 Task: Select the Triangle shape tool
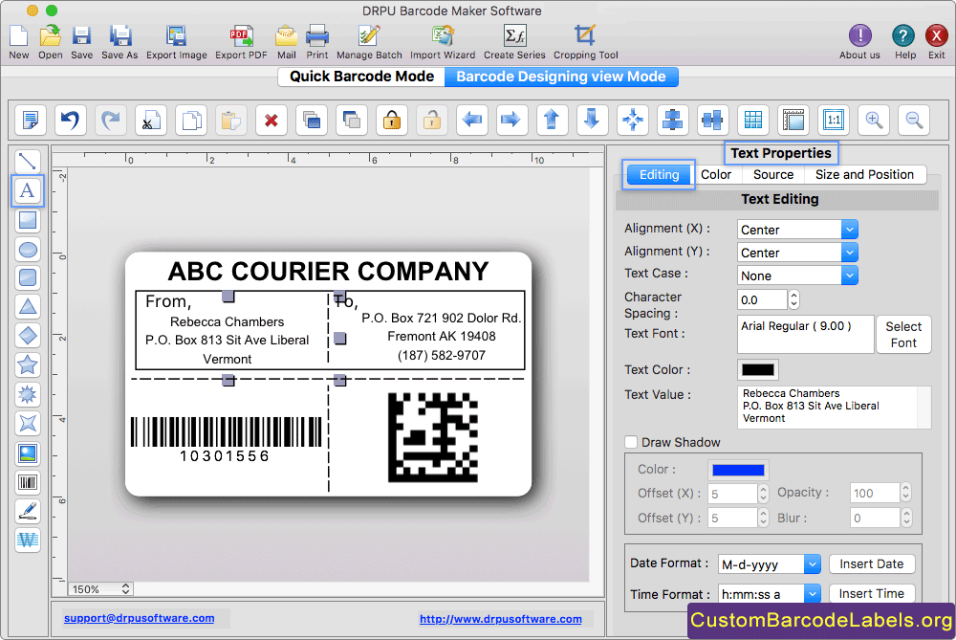pos(28,306)
